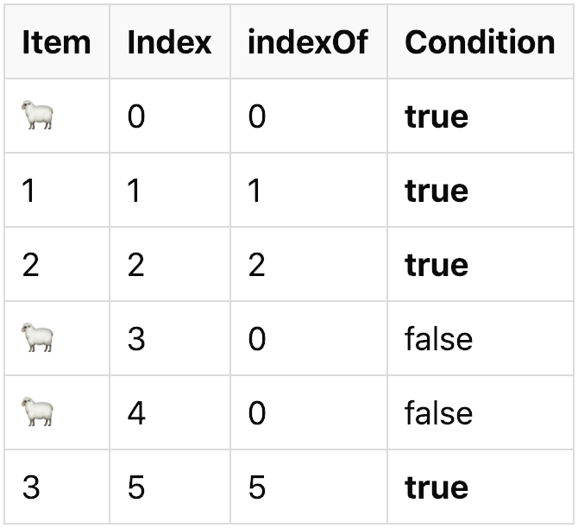This screenshot has height=528, width=578.
Task: Click the Index cell in the first row
Action: click(136, 116)
